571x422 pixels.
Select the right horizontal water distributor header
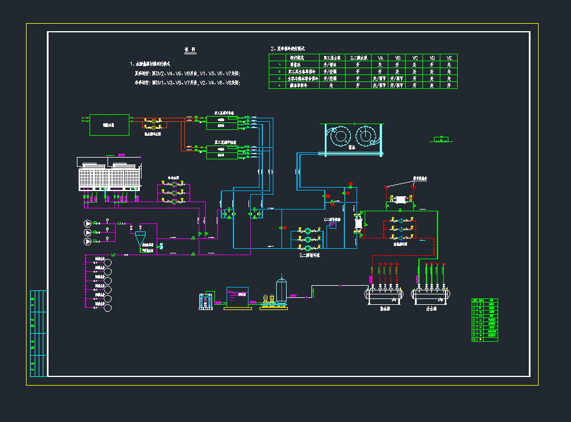[x=430, y=296]
